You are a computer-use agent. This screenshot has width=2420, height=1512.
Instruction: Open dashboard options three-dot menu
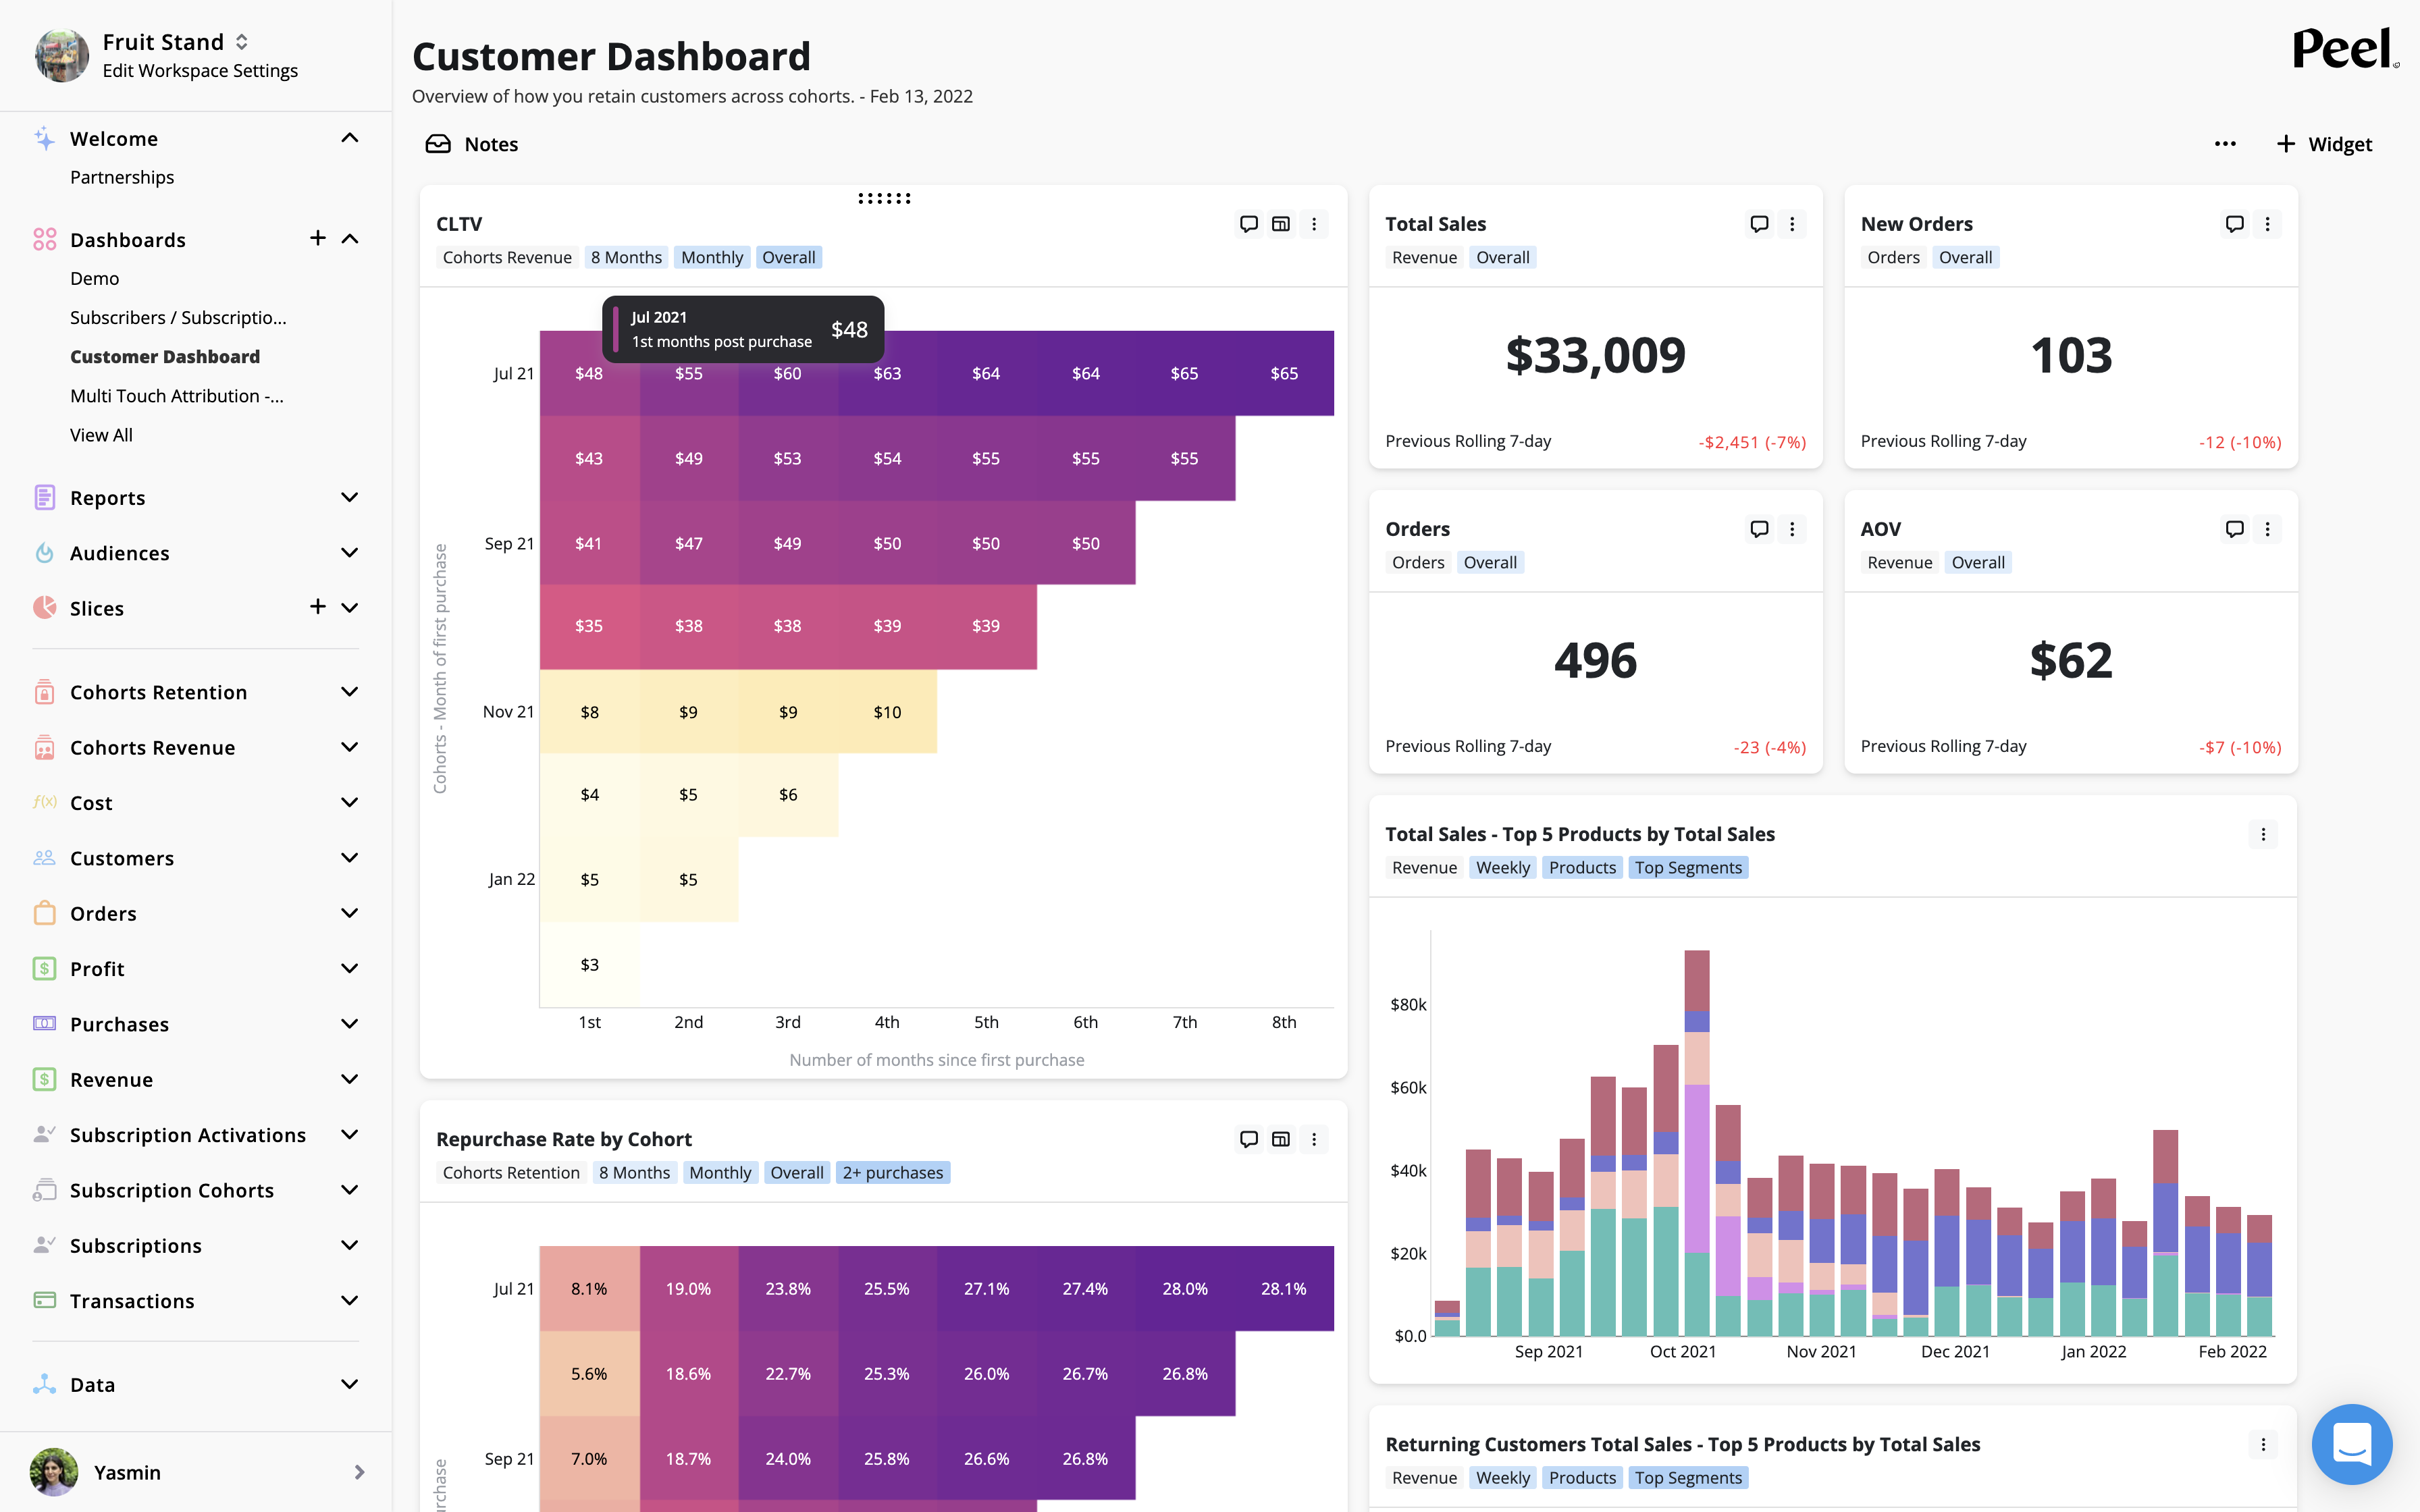[x=2225, y=144]
